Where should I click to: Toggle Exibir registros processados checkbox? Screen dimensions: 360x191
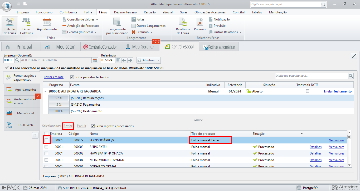pyautogui.click(x=93, y=126)
